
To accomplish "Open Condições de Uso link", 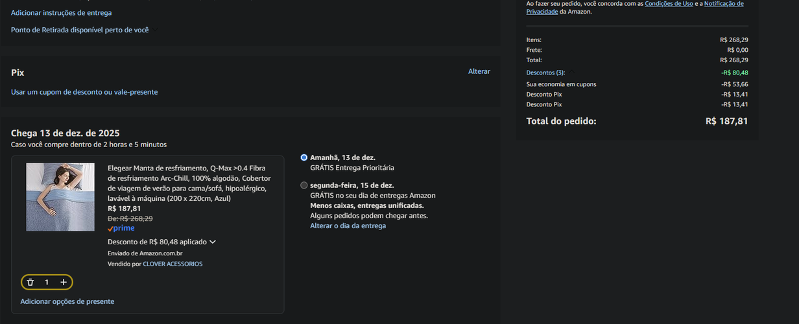I will click(x=669, y=3).
